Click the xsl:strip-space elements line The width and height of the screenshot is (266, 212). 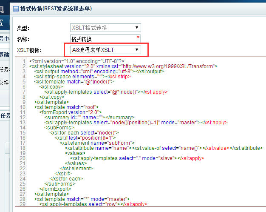[82, 77]
